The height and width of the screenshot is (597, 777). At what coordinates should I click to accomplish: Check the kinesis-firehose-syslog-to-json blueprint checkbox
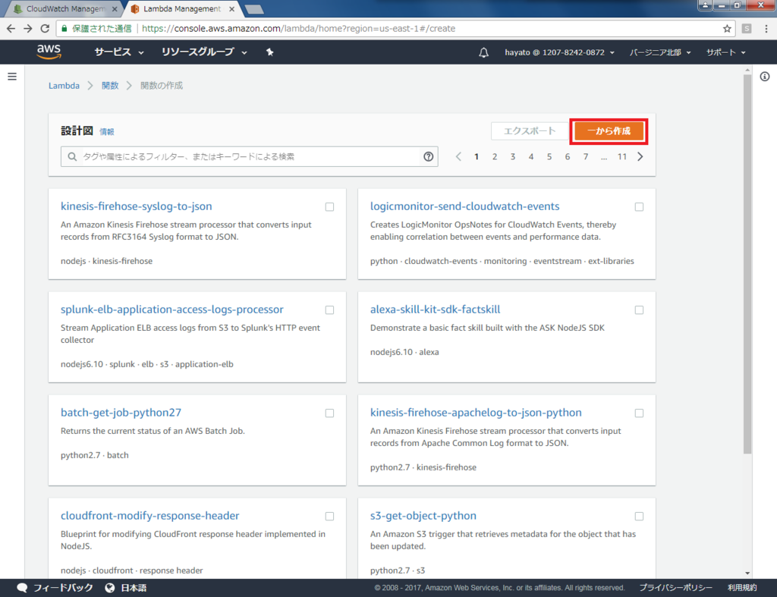[329, 207]
